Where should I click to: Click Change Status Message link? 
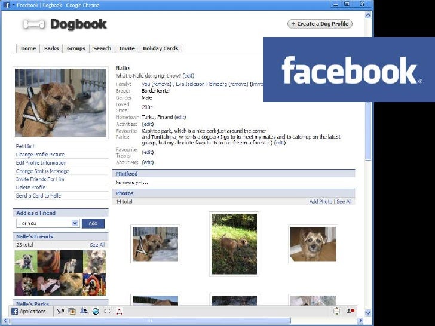click(42, 171)
